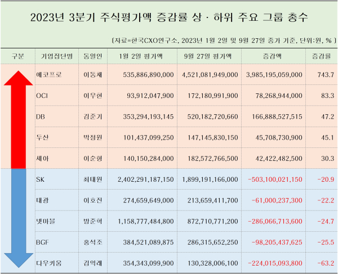Screen dimensions: 338x274
Task: Click the red rate -25.5
Action: (x=326, y=242)
